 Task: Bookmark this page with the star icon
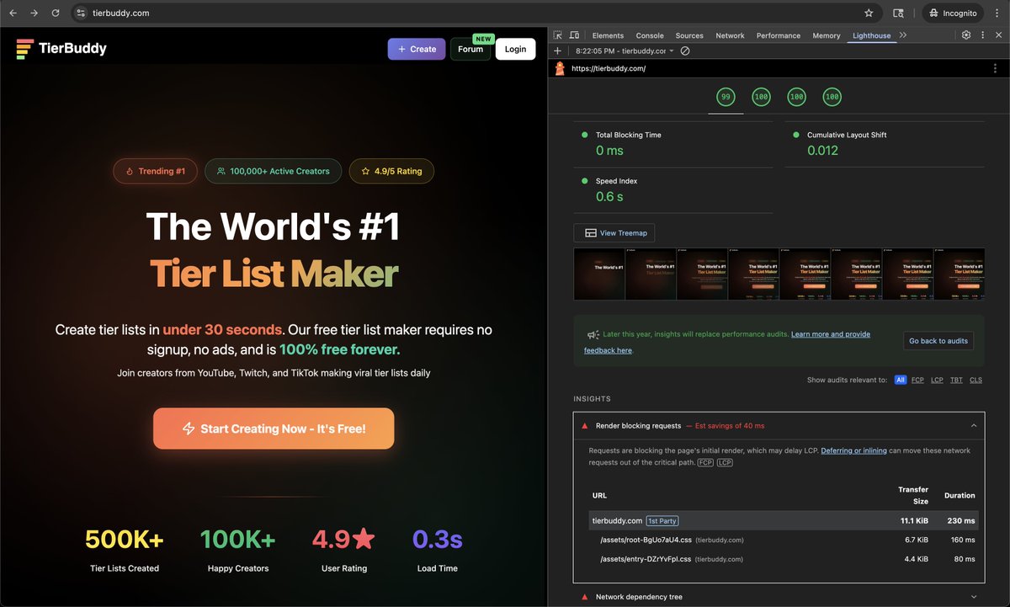(869, 13)
